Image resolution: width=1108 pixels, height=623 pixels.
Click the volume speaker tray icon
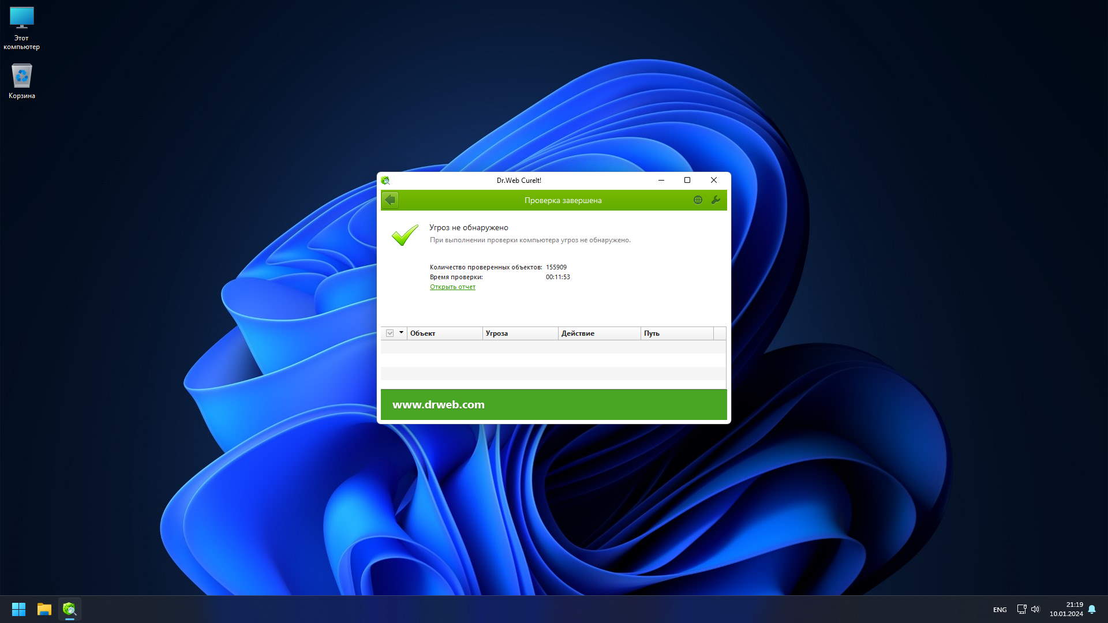tap(1035, 609)
